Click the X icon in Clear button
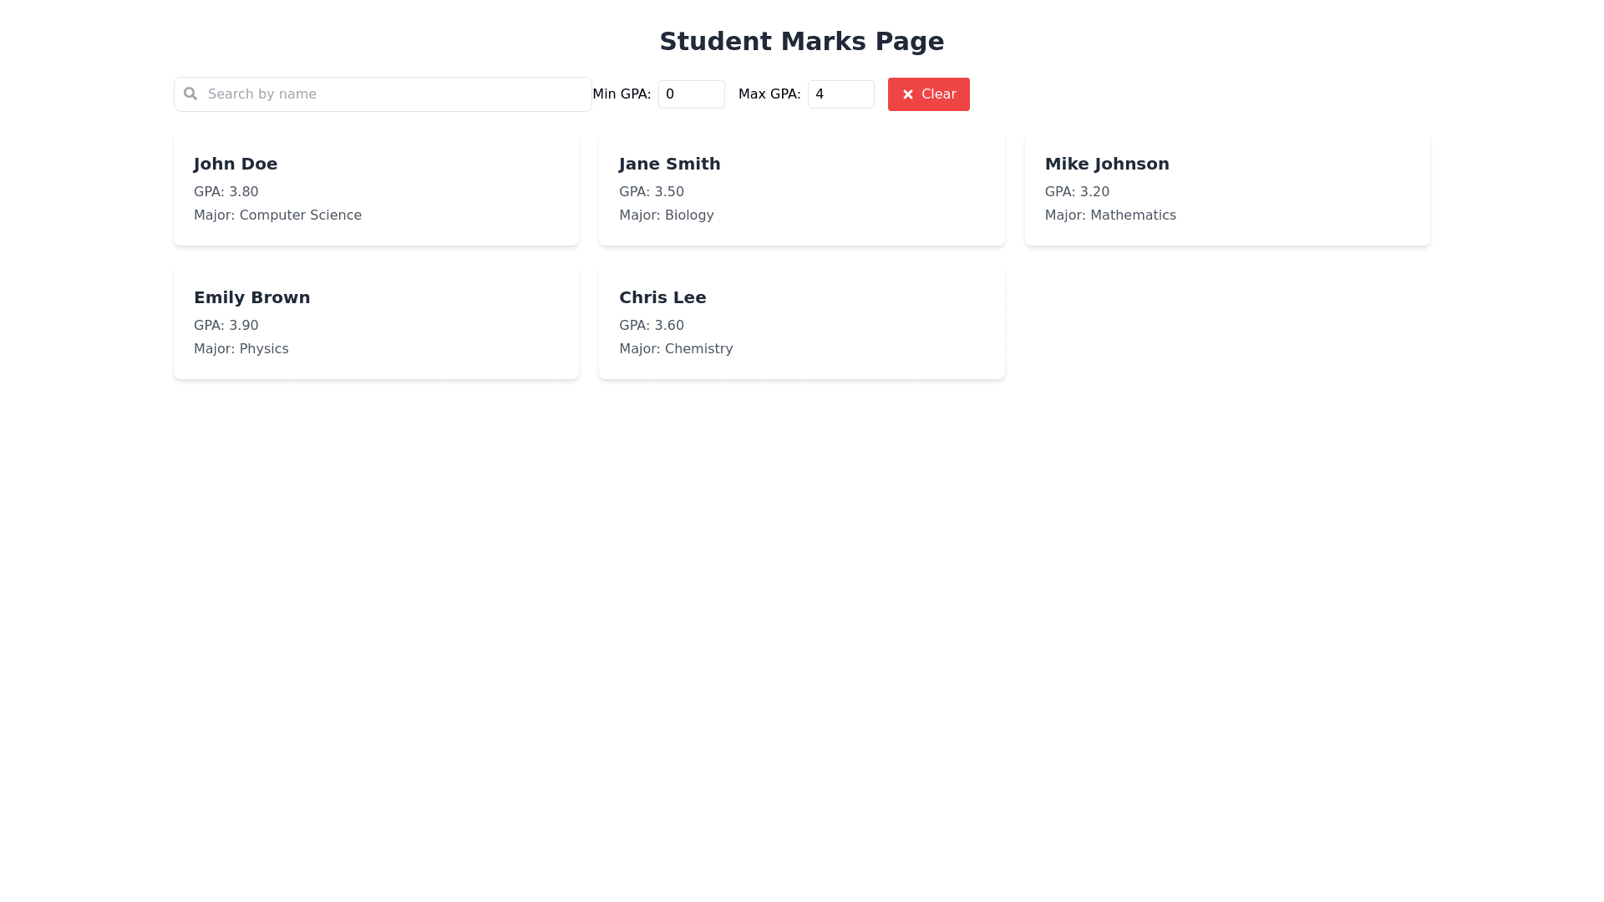The image size is (1604, 902). [x=908, y=94]
